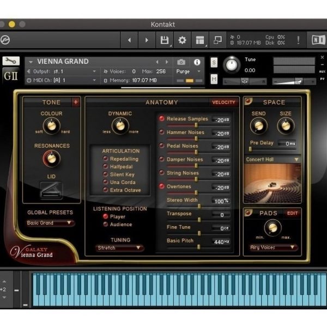Image resolution: width=327 pixels, height=327 pixels.
Task: Click the Tune knob
Action: (232, 65)
